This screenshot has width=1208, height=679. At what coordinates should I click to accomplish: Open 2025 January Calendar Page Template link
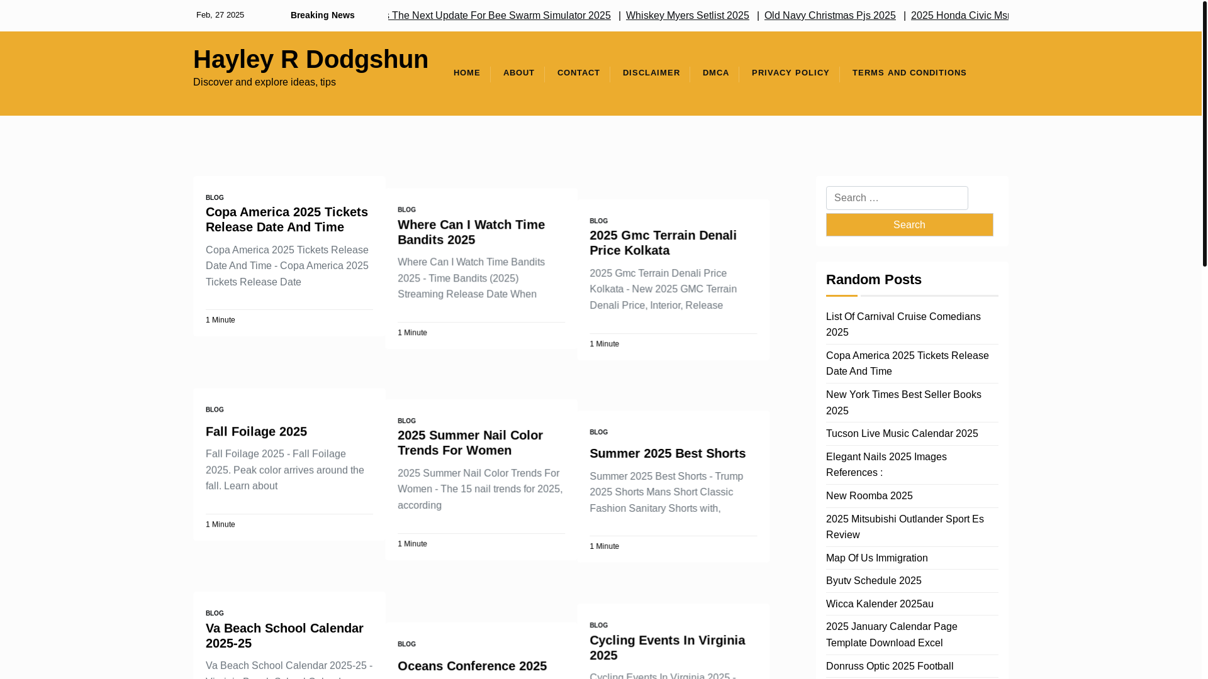coord(892,635)
